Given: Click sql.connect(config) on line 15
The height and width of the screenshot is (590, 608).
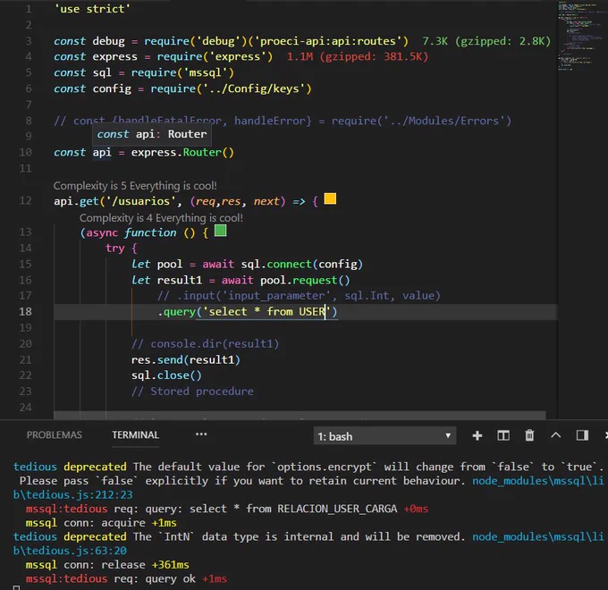Looking at the screenshot, I should (301, 264).
